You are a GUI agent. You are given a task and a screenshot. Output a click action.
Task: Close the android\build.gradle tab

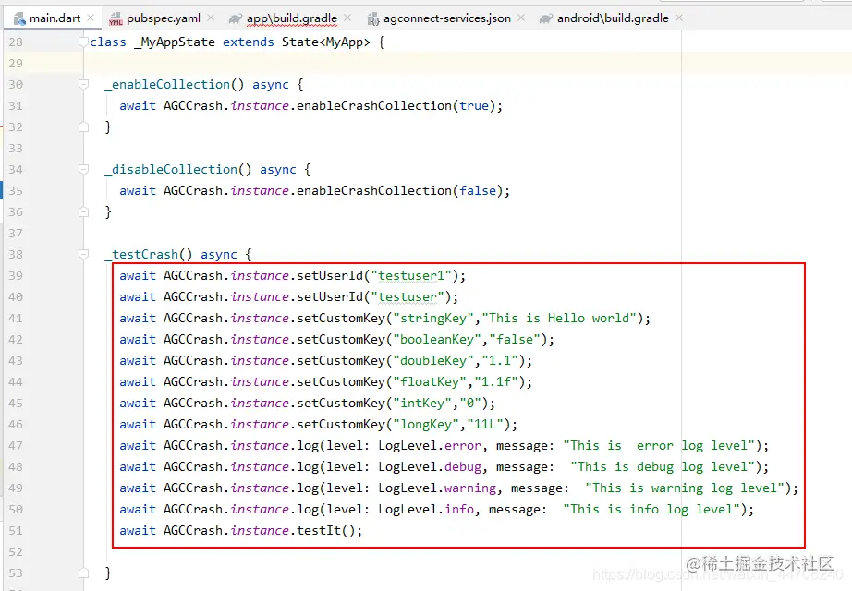tap(679, 18)
